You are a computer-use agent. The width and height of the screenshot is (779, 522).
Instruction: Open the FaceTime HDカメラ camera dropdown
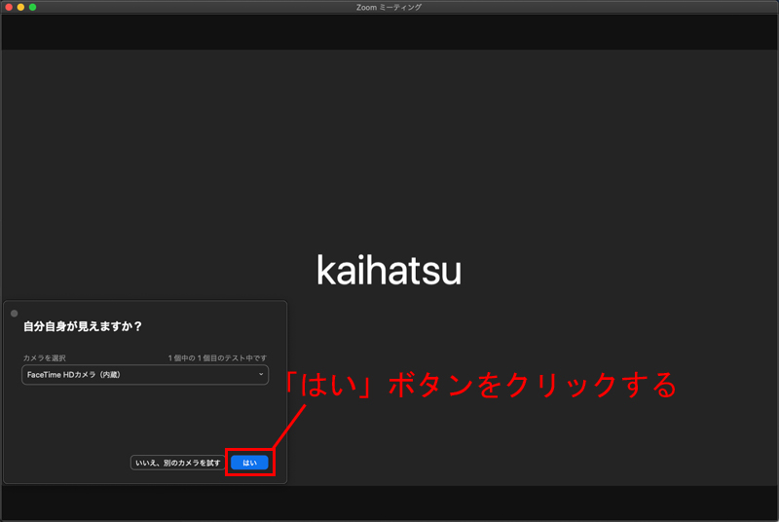click(145, 375)
